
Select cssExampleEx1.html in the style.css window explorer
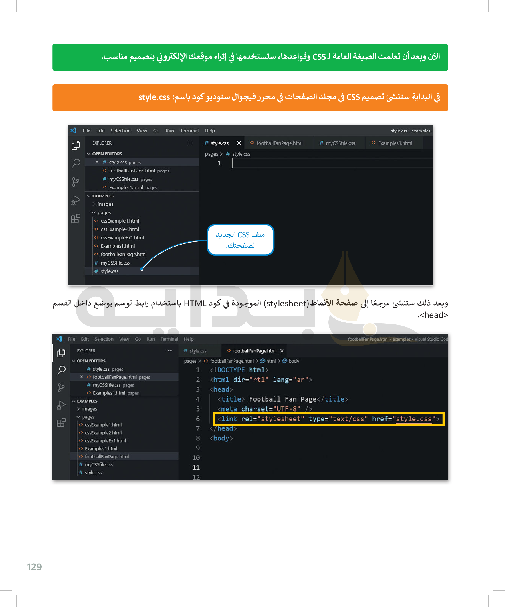pyautogui.click(x=122, y=238)
